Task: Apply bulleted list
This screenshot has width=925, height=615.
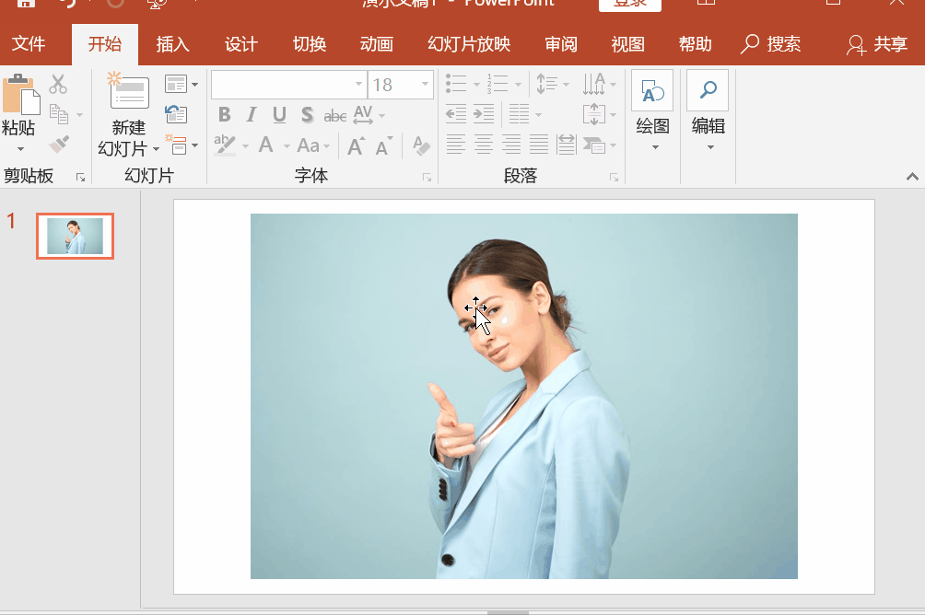Action: click(x=456, y=84)
